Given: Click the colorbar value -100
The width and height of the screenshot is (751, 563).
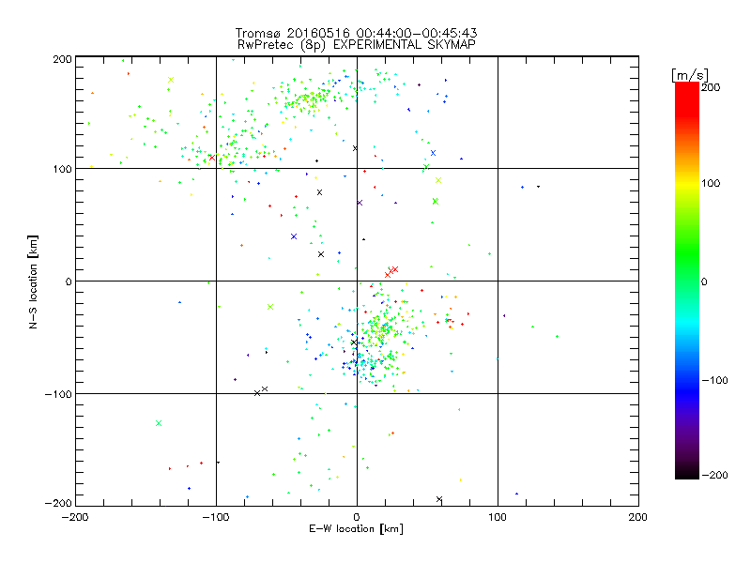Looking at the screenshot, I should 714,380.
